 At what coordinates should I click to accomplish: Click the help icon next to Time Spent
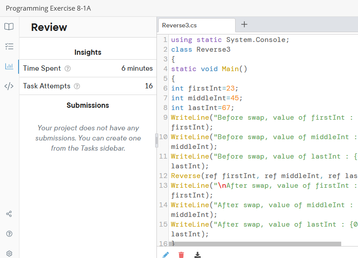[68, 68]
